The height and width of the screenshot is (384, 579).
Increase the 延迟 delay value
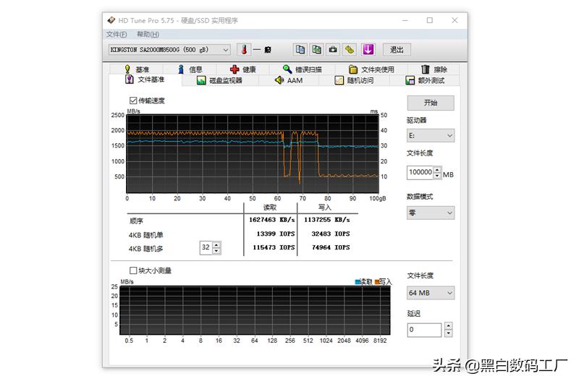[x=448, y=325]
